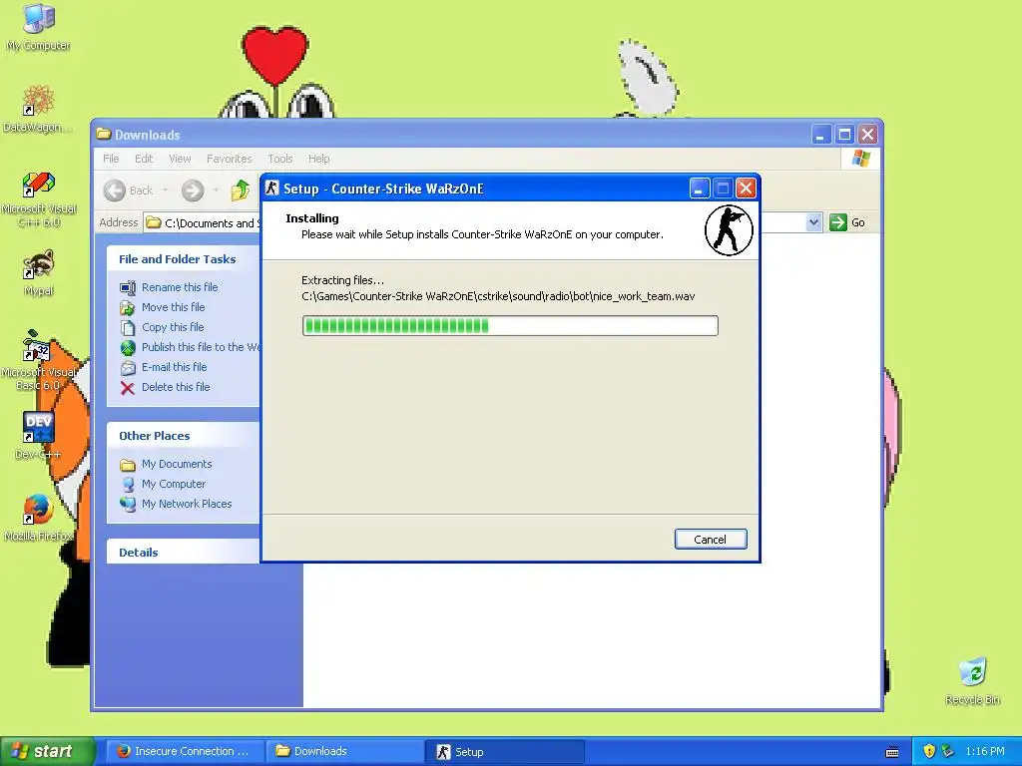
Task: Click the keyboard icon in taskbar
Action: click(x=892, y=752)
